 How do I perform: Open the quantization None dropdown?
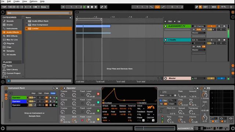coord(45,7)
